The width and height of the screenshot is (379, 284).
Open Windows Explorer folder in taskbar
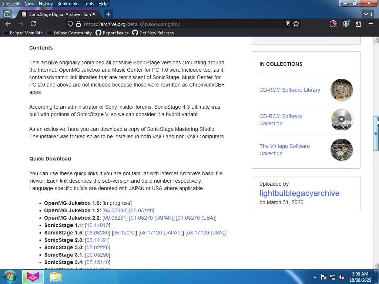[x=56, y=277]
